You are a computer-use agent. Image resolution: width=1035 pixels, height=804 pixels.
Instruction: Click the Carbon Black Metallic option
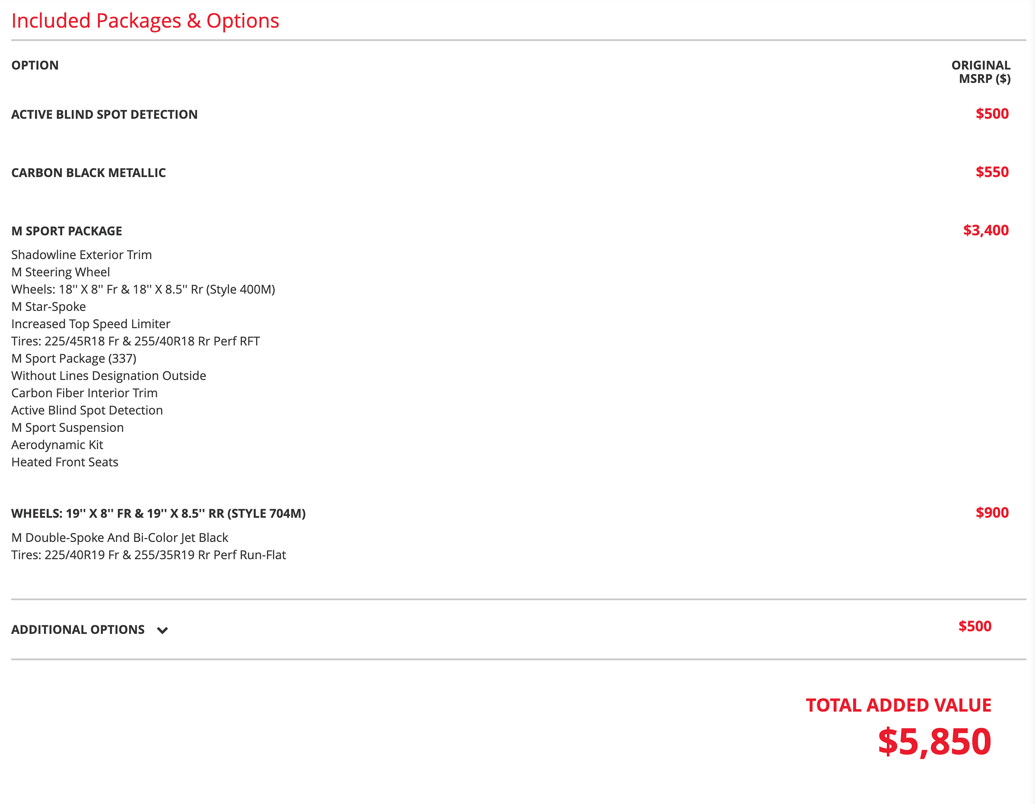89,173
